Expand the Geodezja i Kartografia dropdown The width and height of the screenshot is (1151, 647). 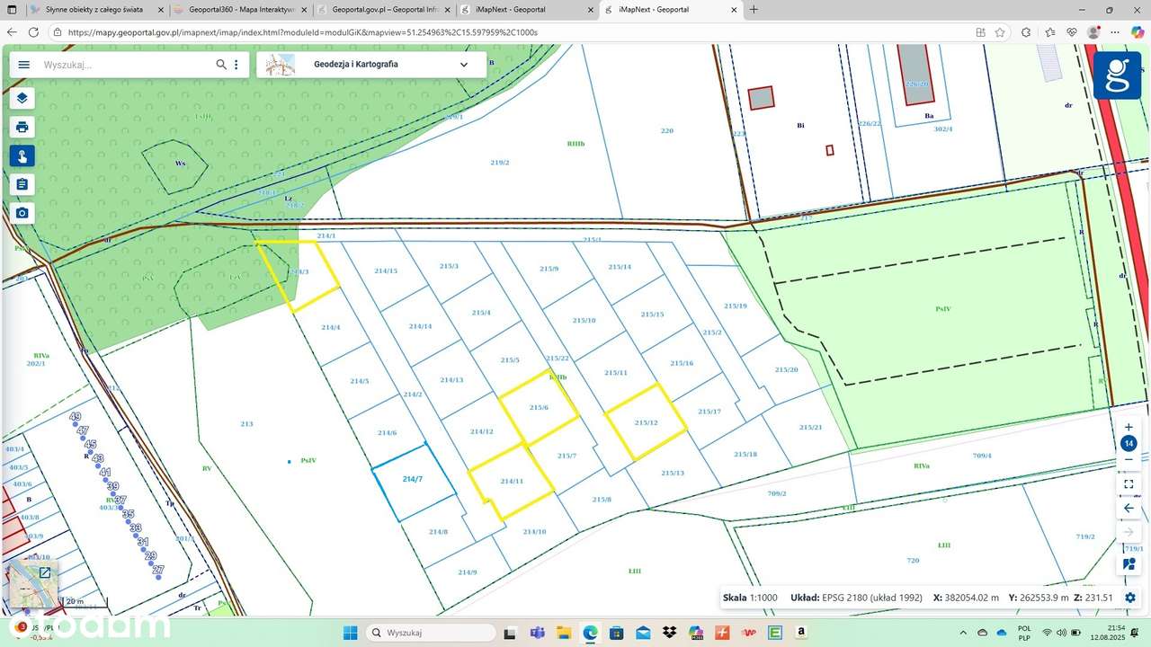464,65
